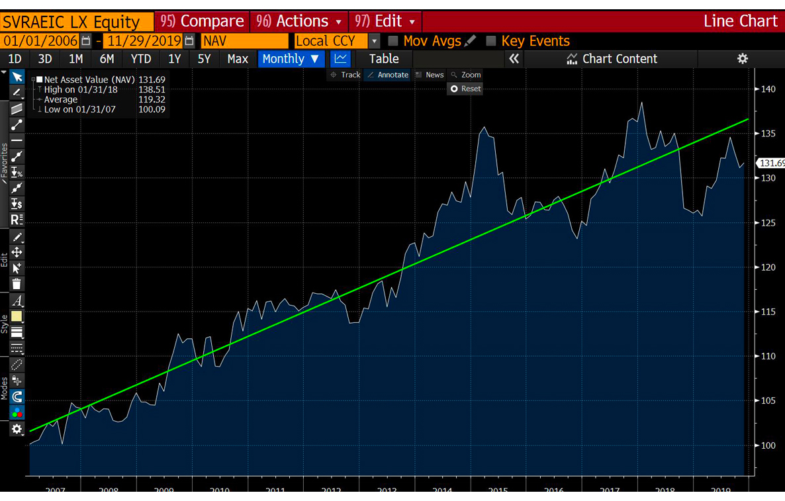Click the Compare button
The image size is (785, 501).
tap(203, 21)
